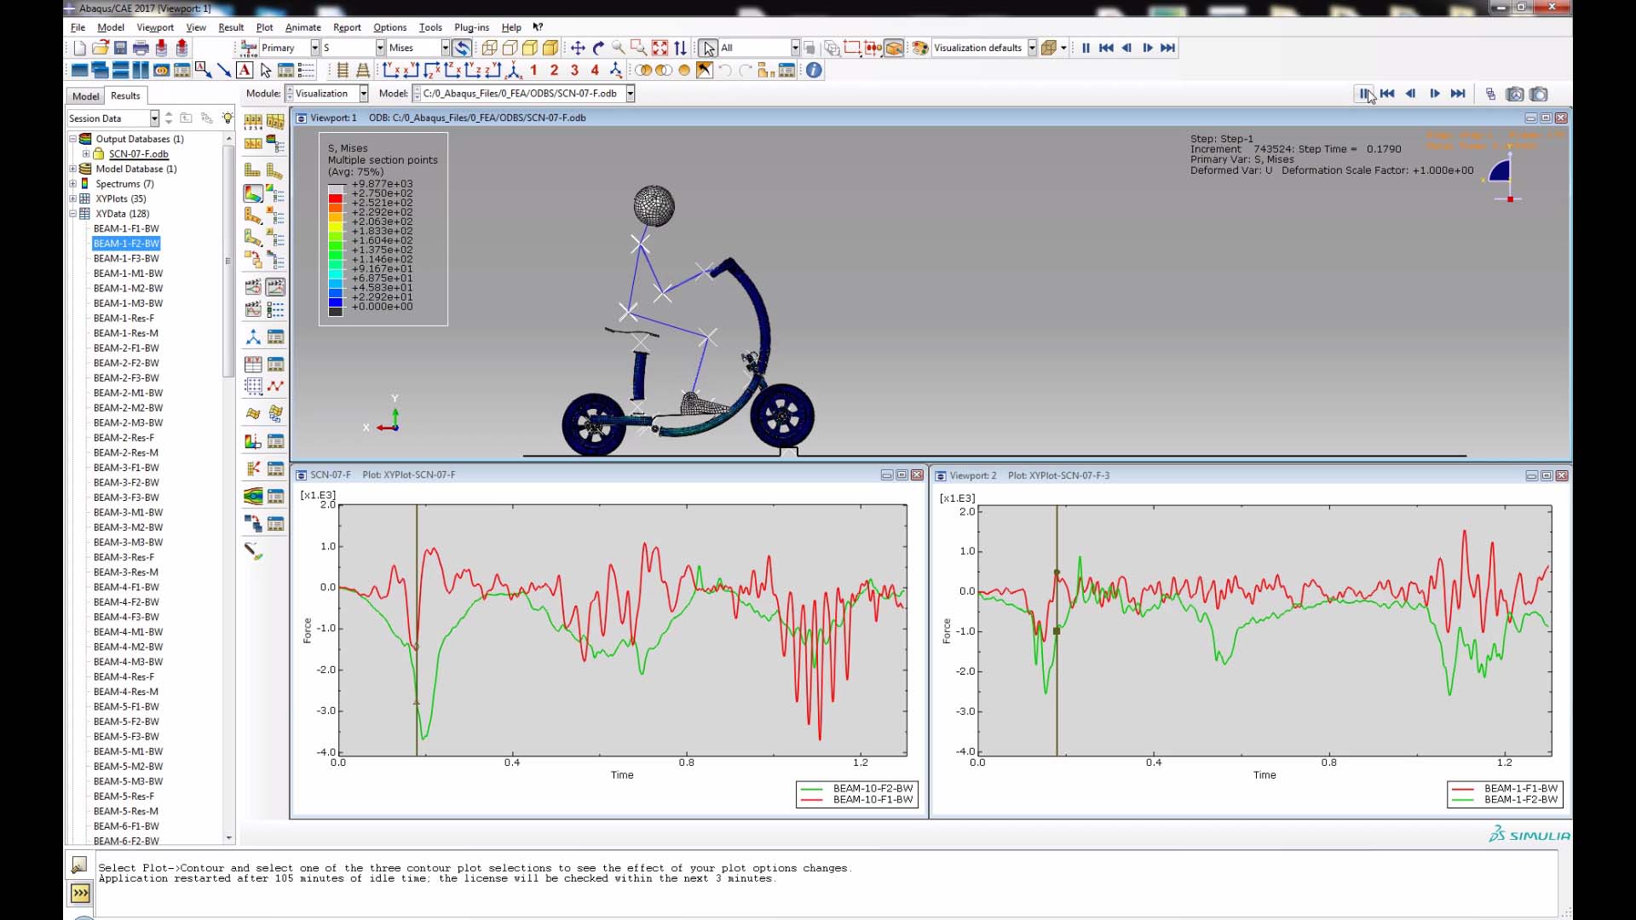
Task: Click the results tree vertical scrollbar
Action: pos(228,261)
